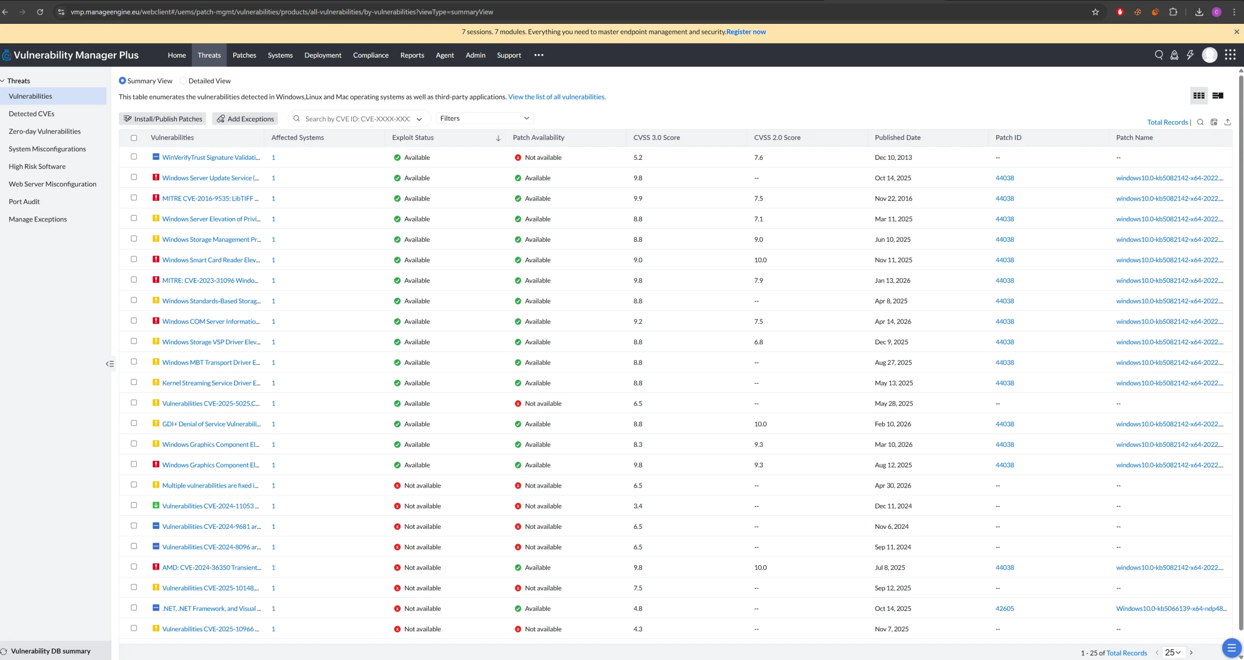Switch to the split panel layout icon
Viewport: 1244px width, 660px height.
(x=1218, y=96)
